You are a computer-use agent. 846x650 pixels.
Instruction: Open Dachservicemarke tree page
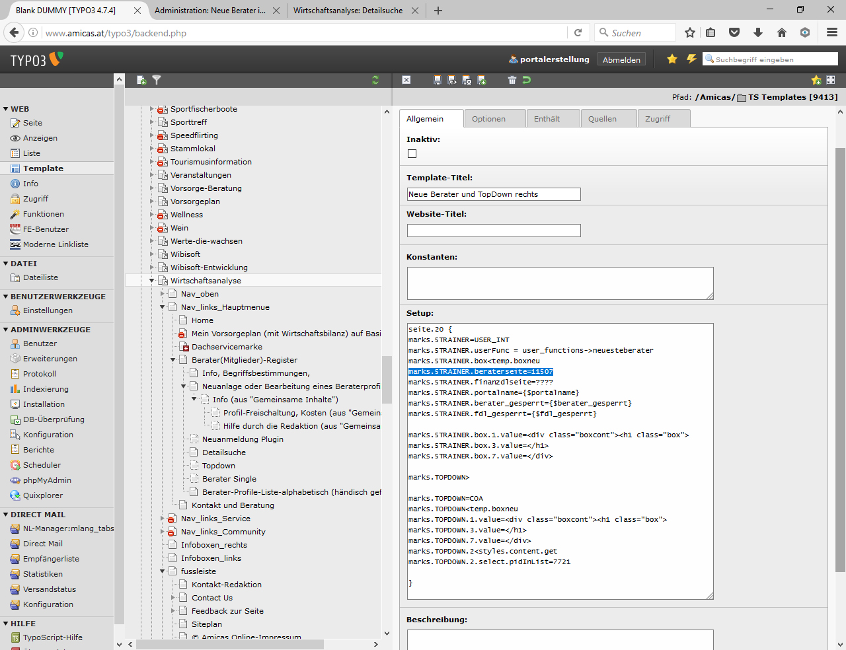[227, 347]
